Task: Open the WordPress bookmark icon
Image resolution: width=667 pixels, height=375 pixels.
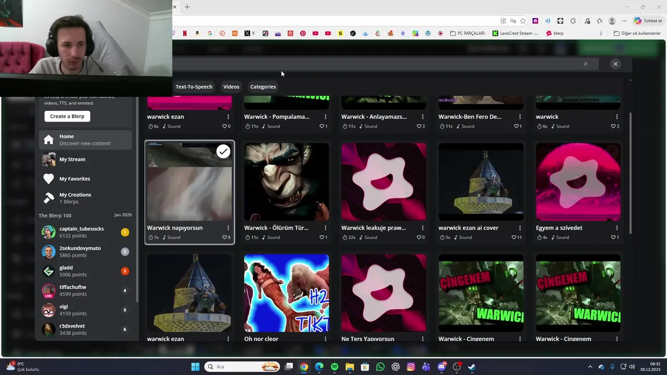Action: pos(428,33)
